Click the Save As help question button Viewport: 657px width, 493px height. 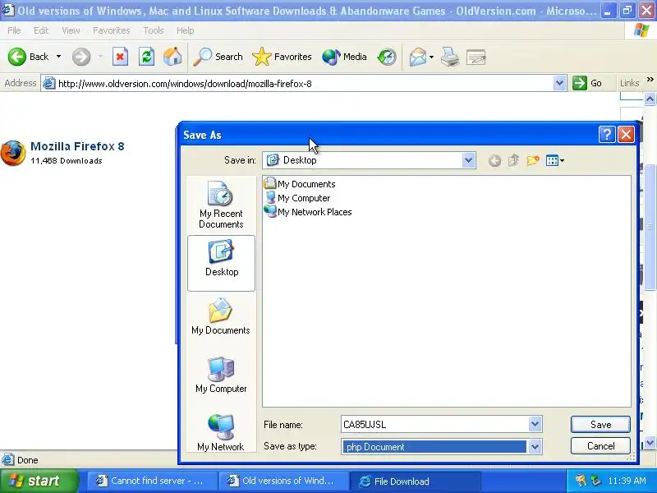(607, 135)
